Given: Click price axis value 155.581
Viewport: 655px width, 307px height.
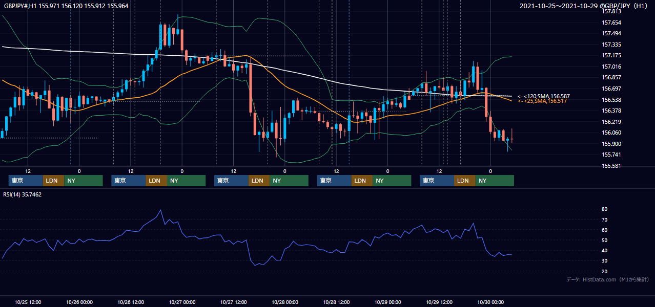Looking at the screenshot, I should click(611, 166).
